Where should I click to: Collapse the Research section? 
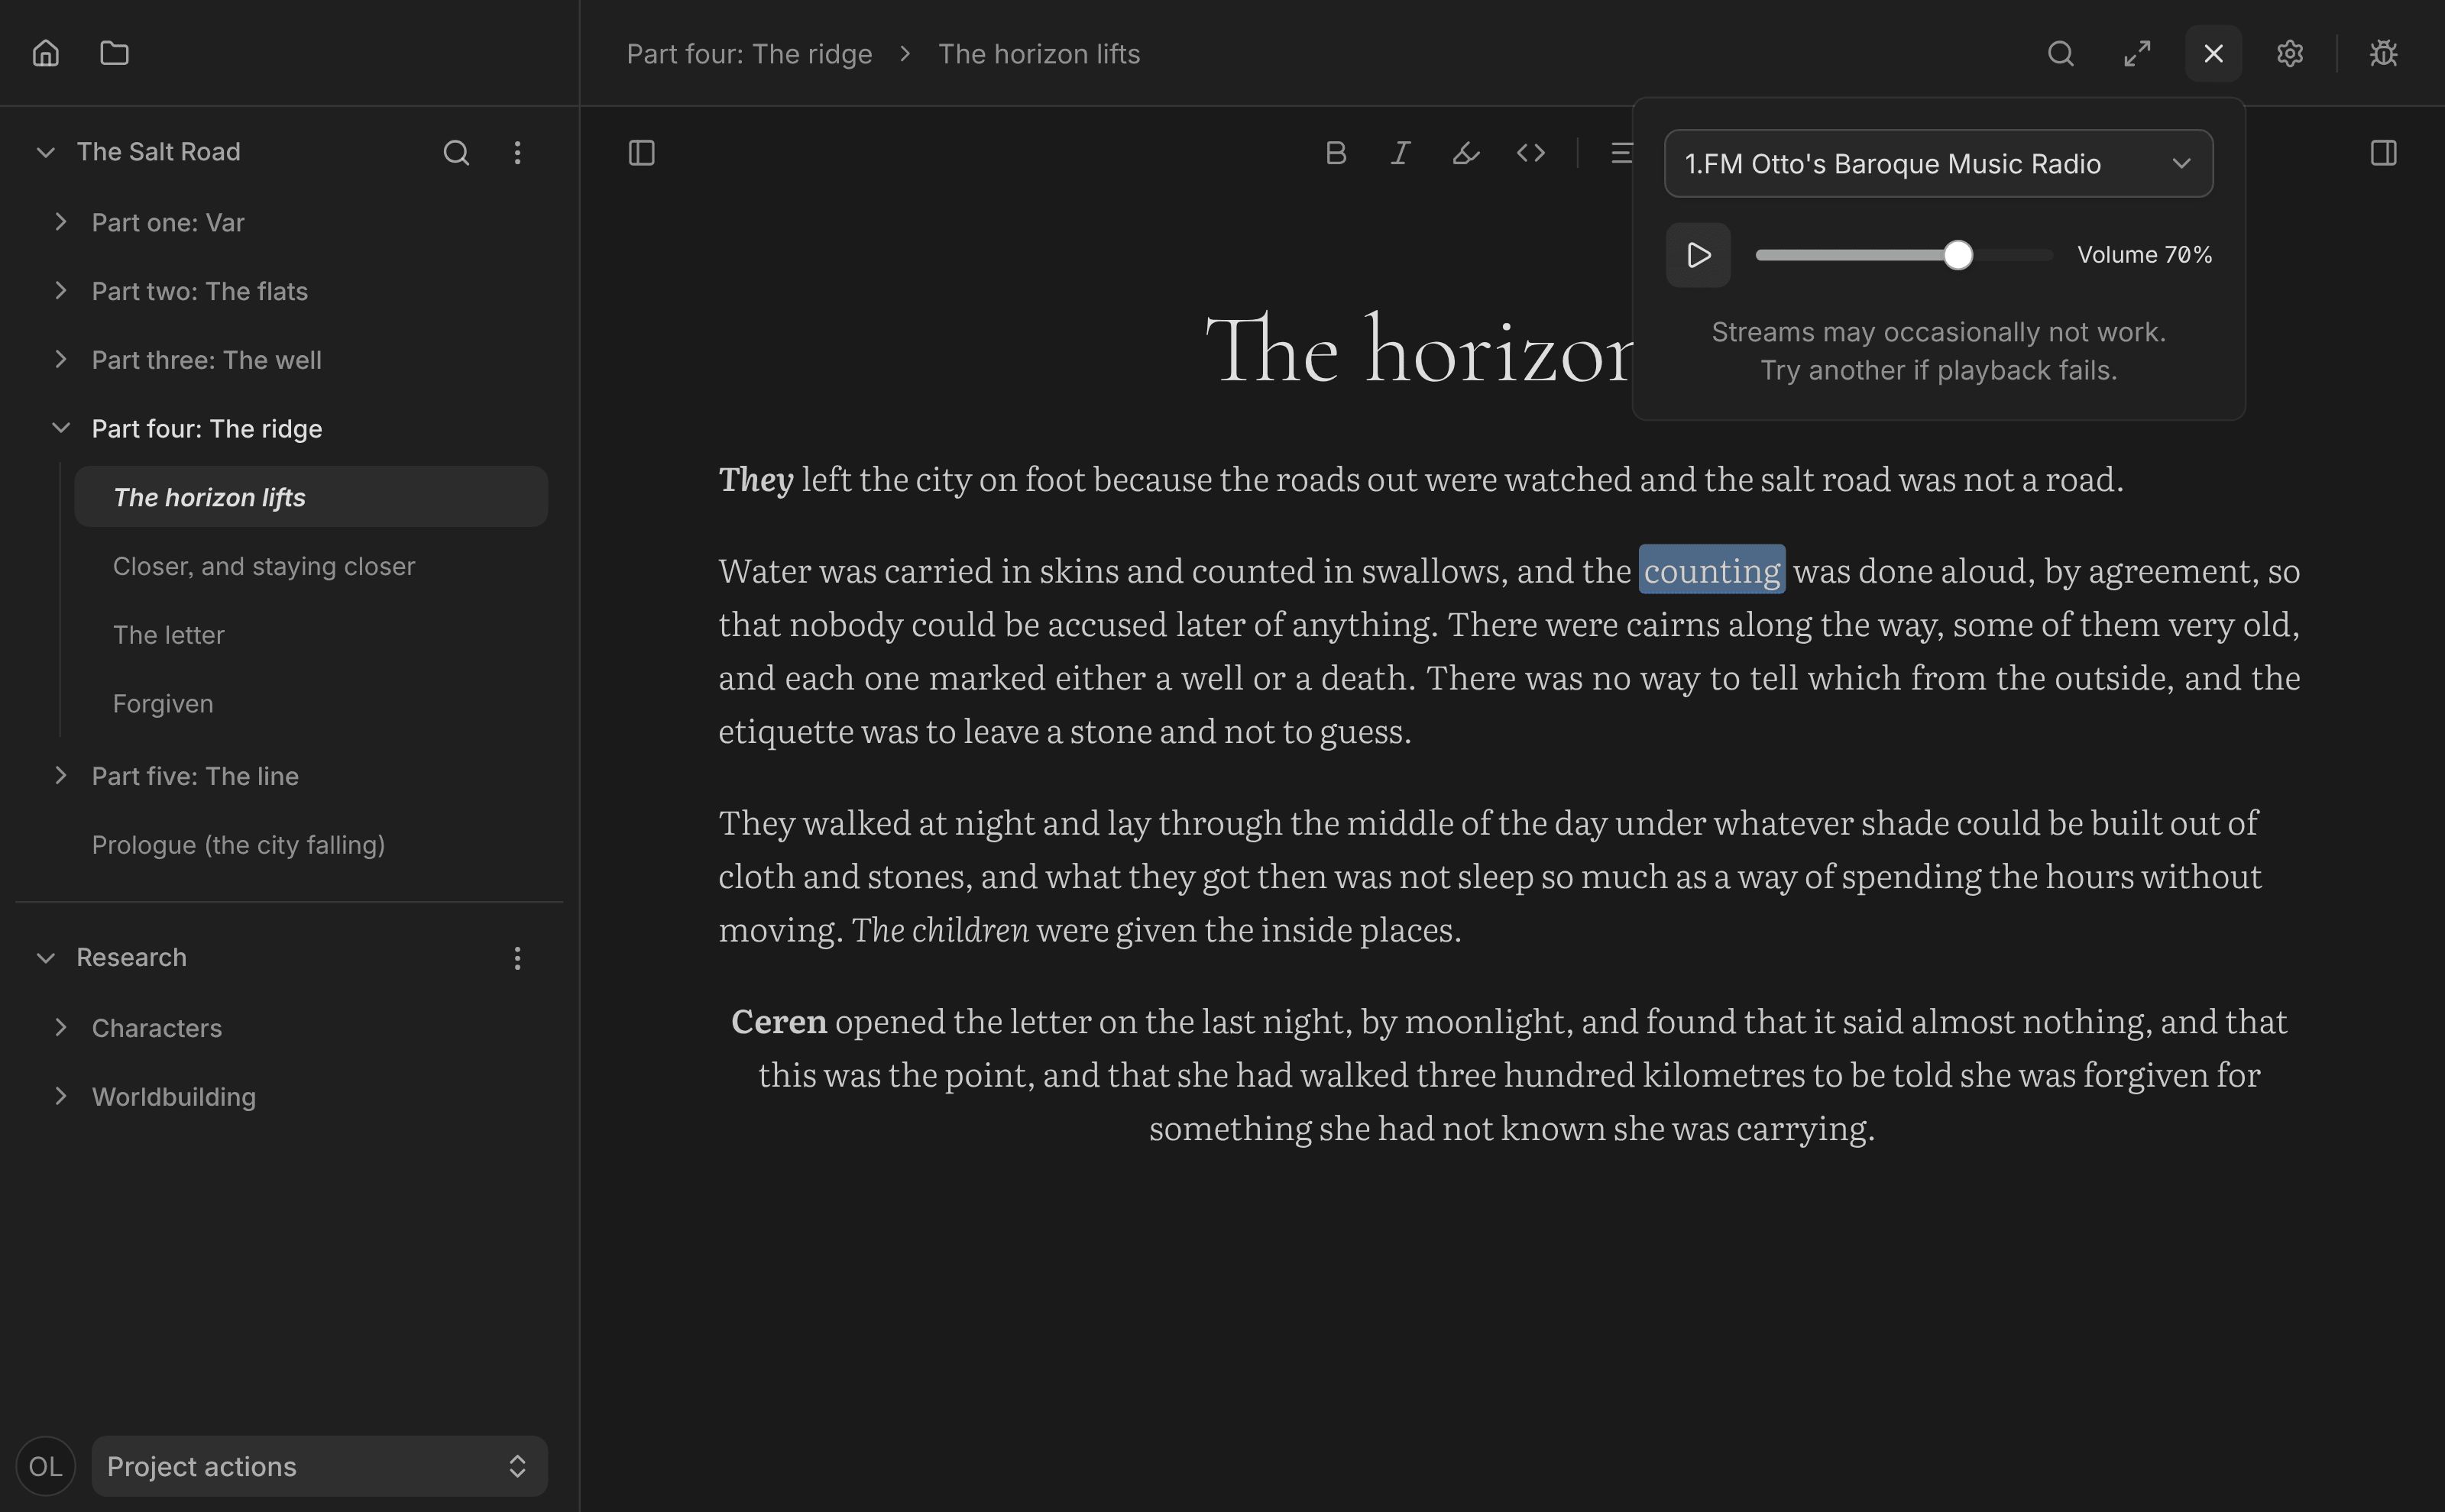point(45,958)
